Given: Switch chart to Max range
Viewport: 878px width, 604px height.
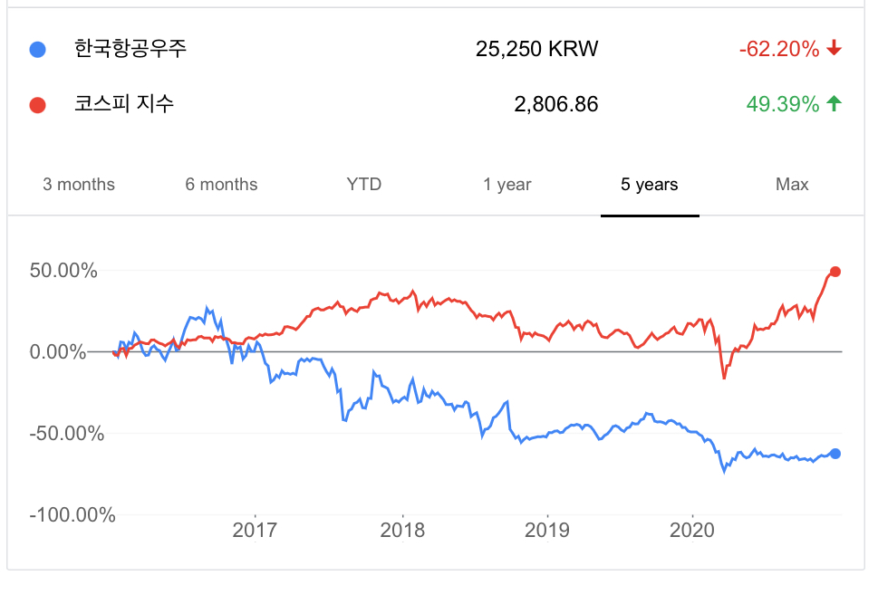Looking at the screenshot, I should [792, 185].
